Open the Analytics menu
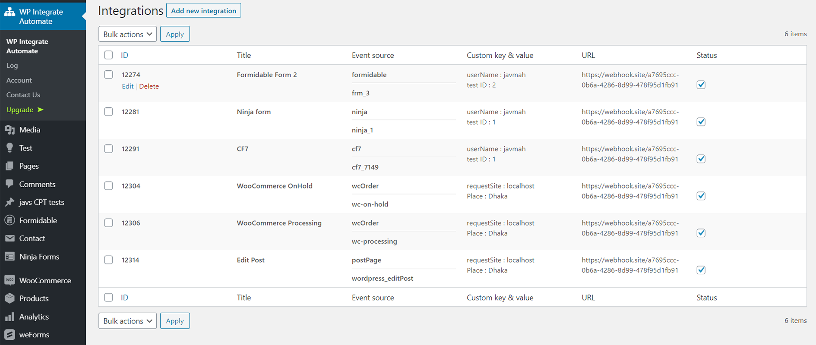816x345 pixels. click(x=34, y=317)
